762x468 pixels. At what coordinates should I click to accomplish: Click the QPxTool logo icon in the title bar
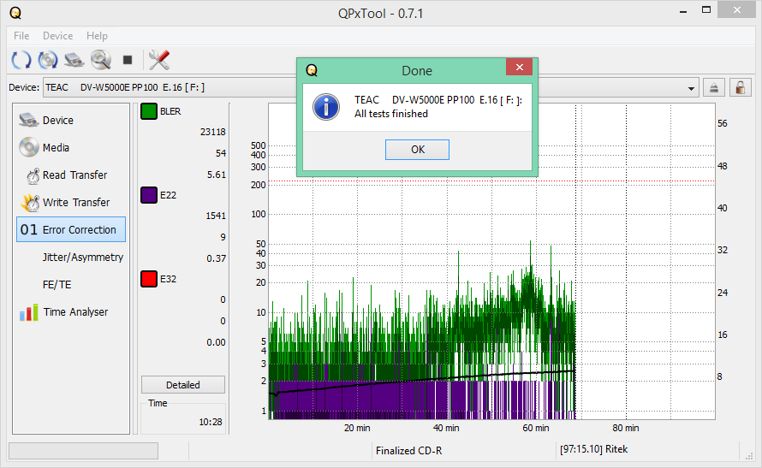point(15,13)
